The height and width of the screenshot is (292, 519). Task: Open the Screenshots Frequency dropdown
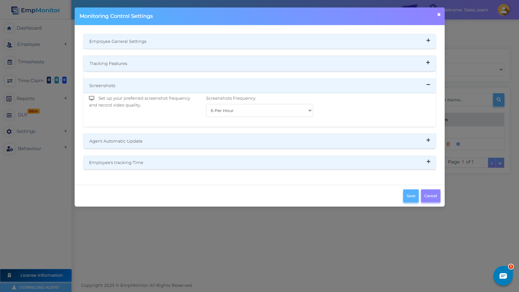(x=259, y=110)
